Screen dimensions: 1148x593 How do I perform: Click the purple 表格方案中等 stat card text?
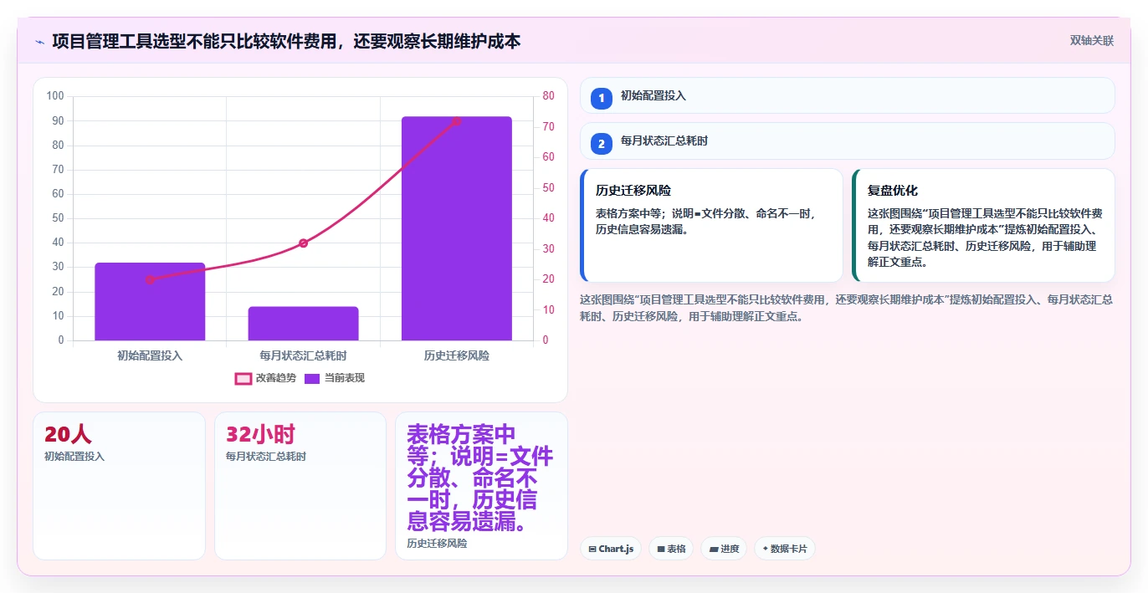(480, 478)
